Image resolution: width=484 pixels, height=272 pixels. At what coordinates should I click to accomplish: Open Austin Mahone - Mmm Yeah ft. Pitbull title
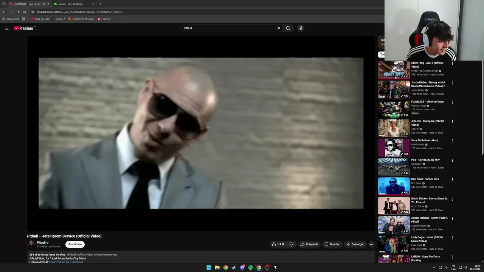click(430, 220)
